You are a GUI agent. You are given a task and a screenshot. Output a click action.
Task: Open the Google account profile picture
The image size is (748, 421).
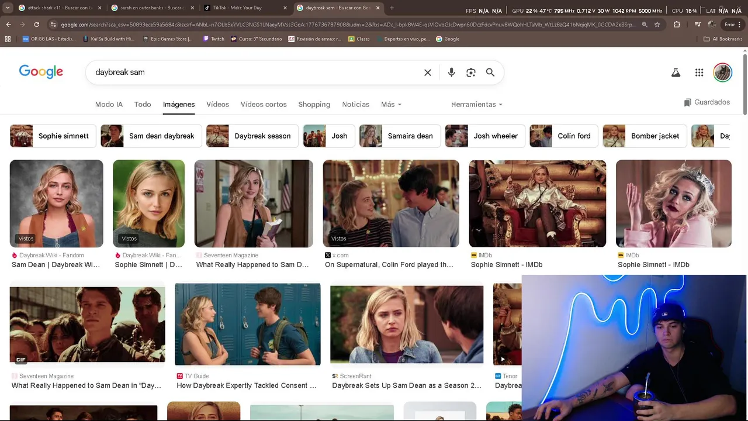[x=723, y=73]
